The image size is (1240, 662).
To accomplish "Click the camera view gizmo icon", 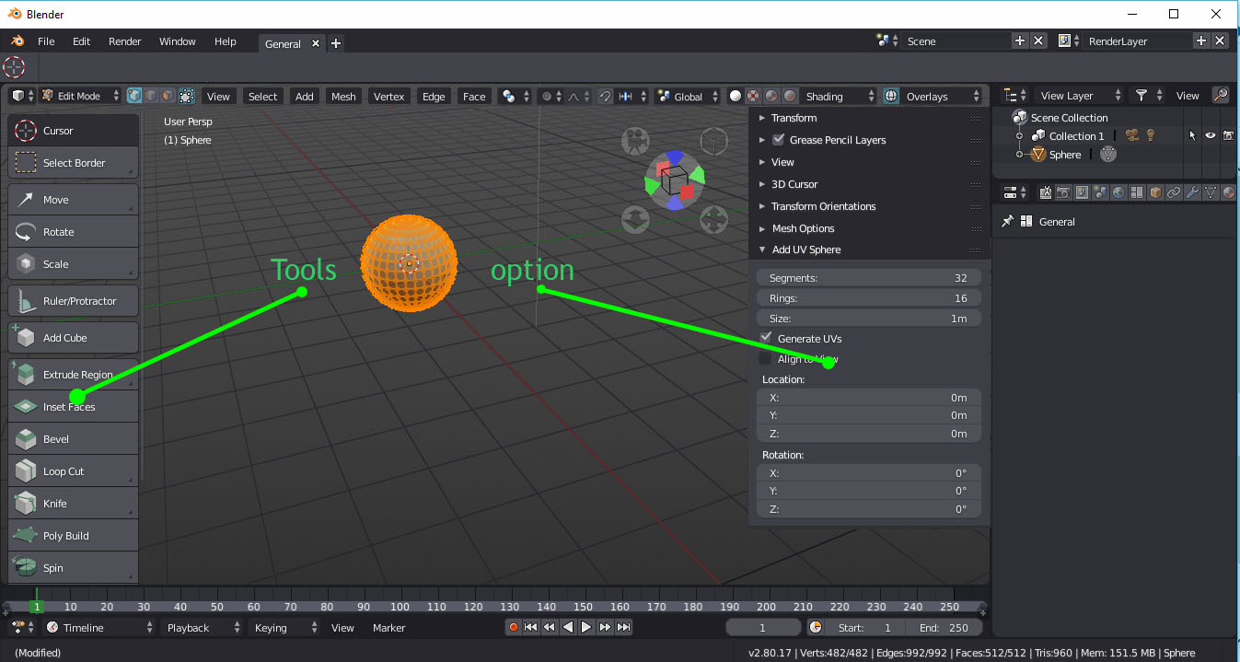I will pos(635,141).
